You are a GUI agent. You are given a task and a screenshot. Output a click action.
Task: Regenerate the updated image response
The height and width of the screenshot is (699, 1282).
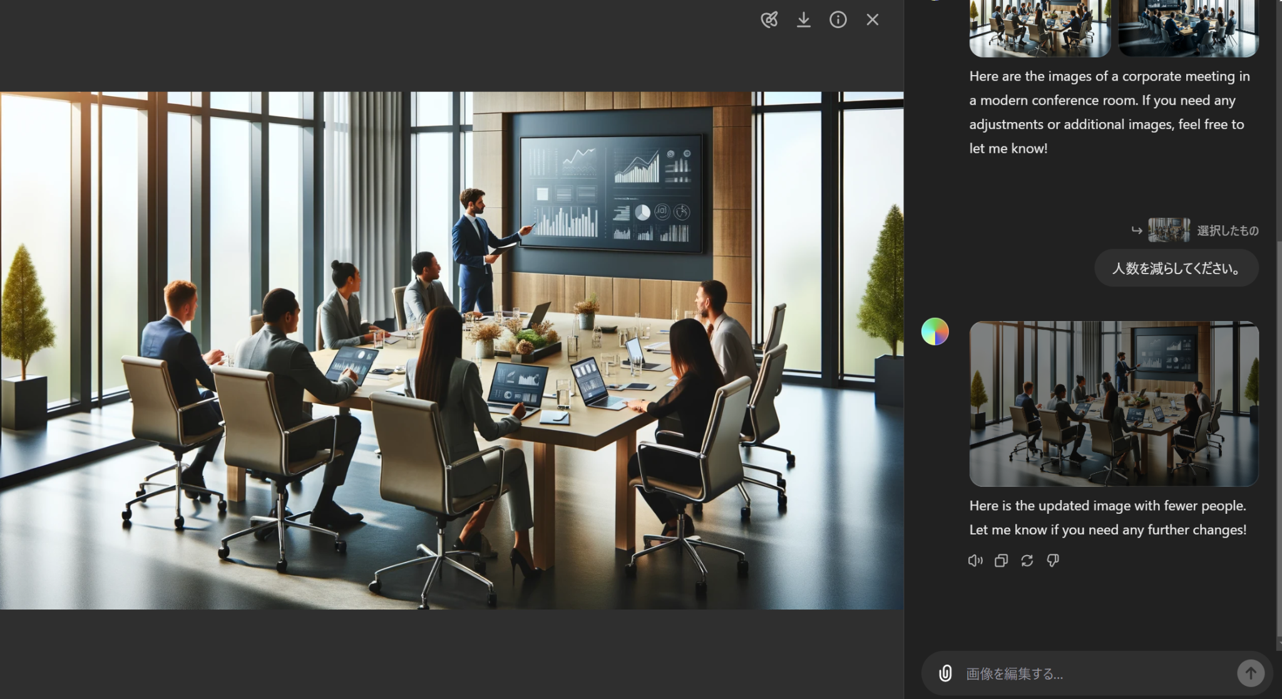pyautogui.click(x=1026, y=561)
